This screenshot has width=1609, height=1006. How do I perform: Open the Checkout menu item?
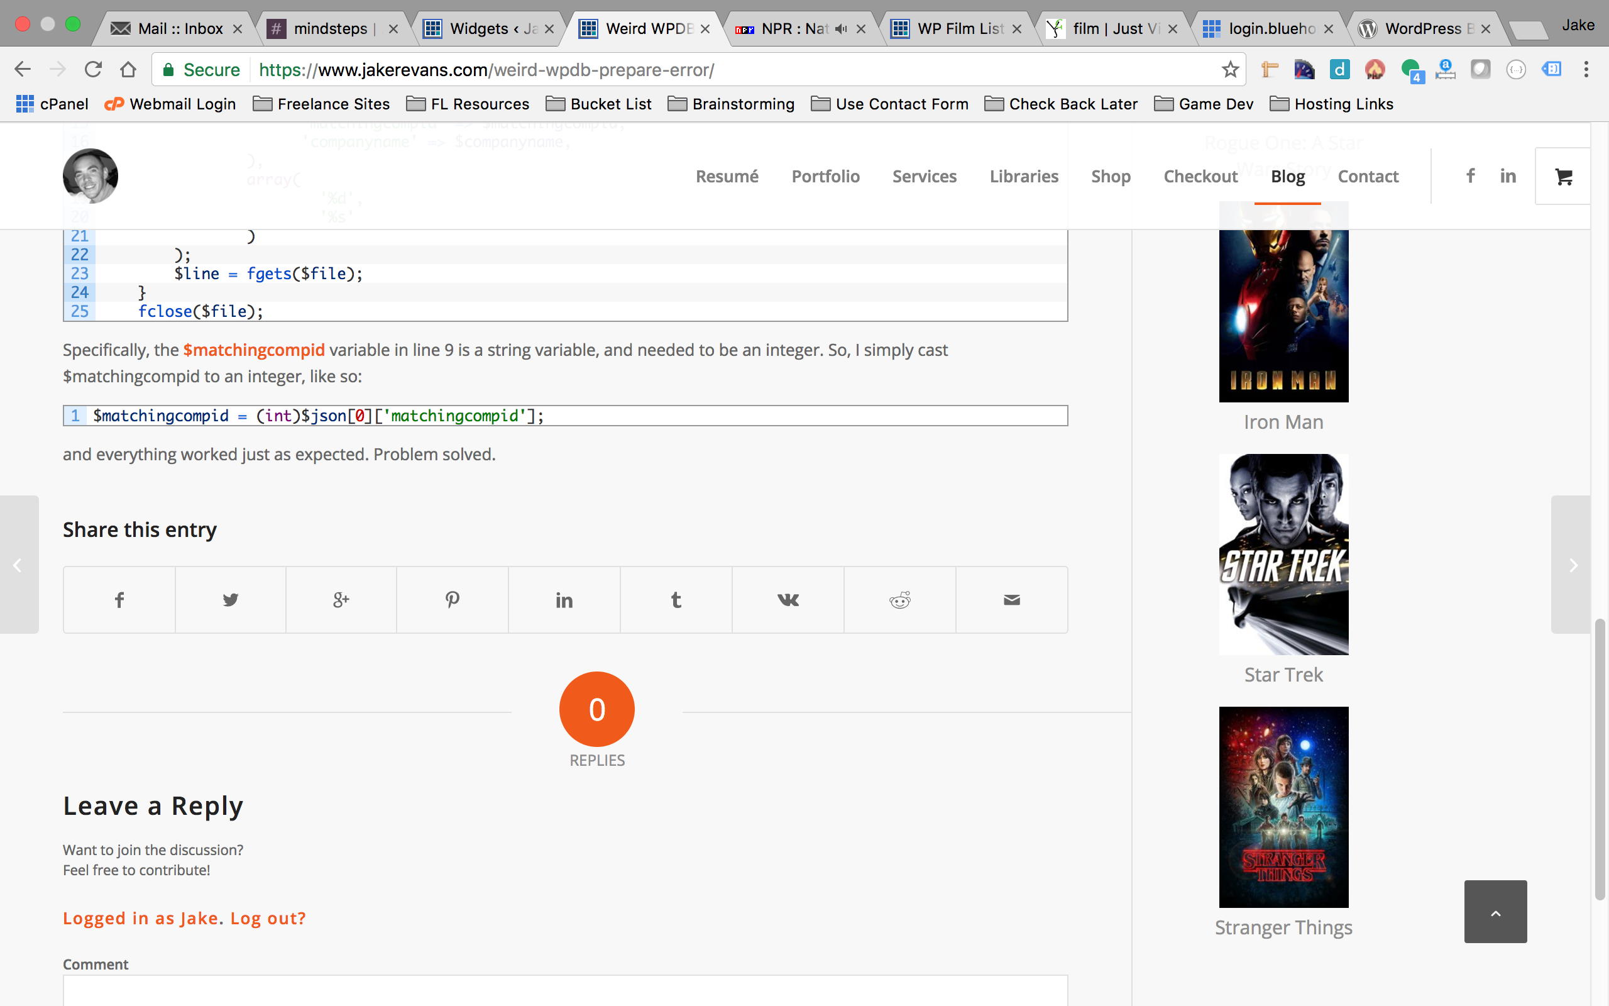pos(1200,176)
